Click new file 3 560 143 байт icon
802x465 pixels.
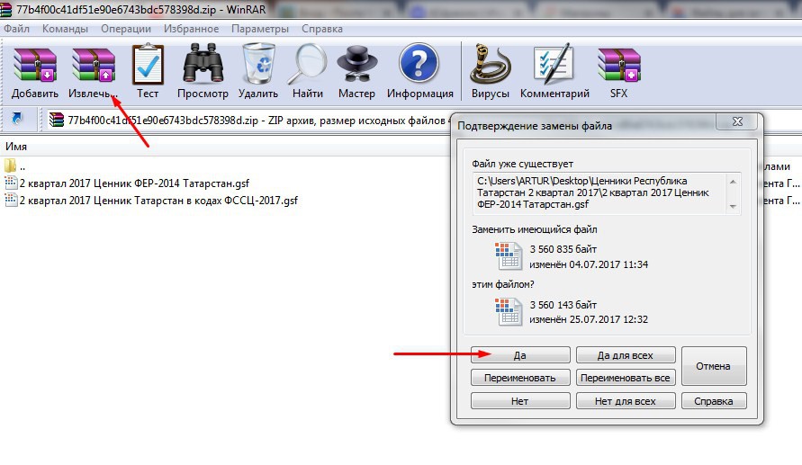click(509, 311)
